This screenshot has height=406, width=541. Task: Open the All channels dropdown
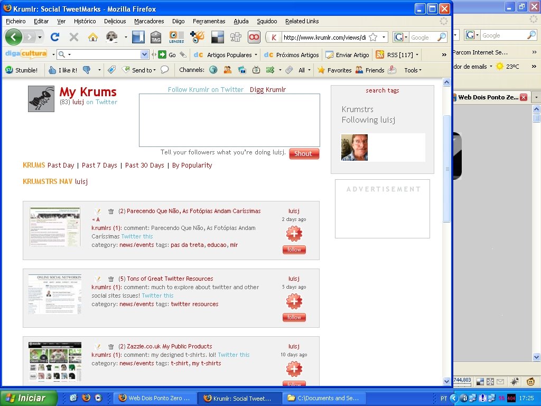coord(309,70)
